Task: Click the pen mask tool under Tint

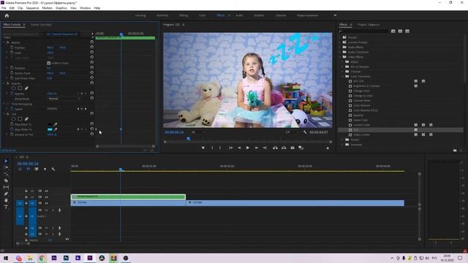Action: [26, 119]
